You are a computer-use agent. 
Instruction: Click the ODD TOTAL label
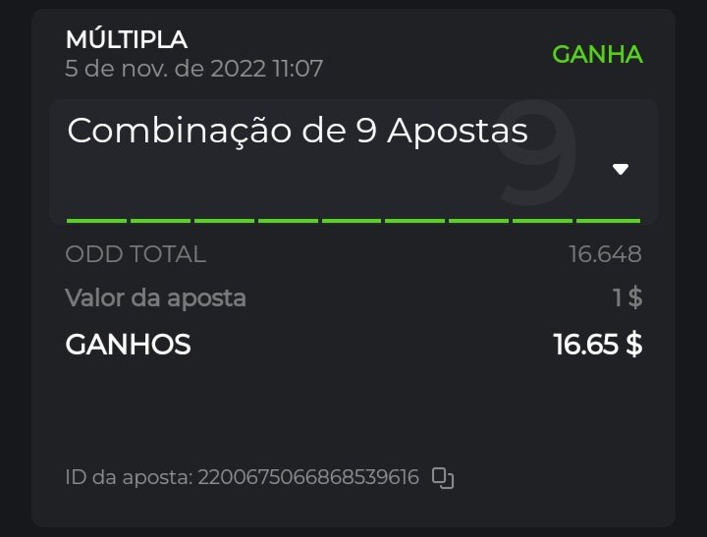click(x=136, y=254)
